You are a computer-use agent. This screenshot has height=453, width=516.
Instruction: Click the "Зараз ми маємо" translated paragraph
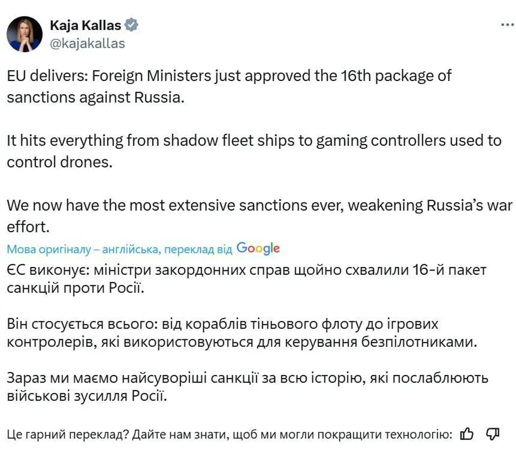click(x=247, y=387)
